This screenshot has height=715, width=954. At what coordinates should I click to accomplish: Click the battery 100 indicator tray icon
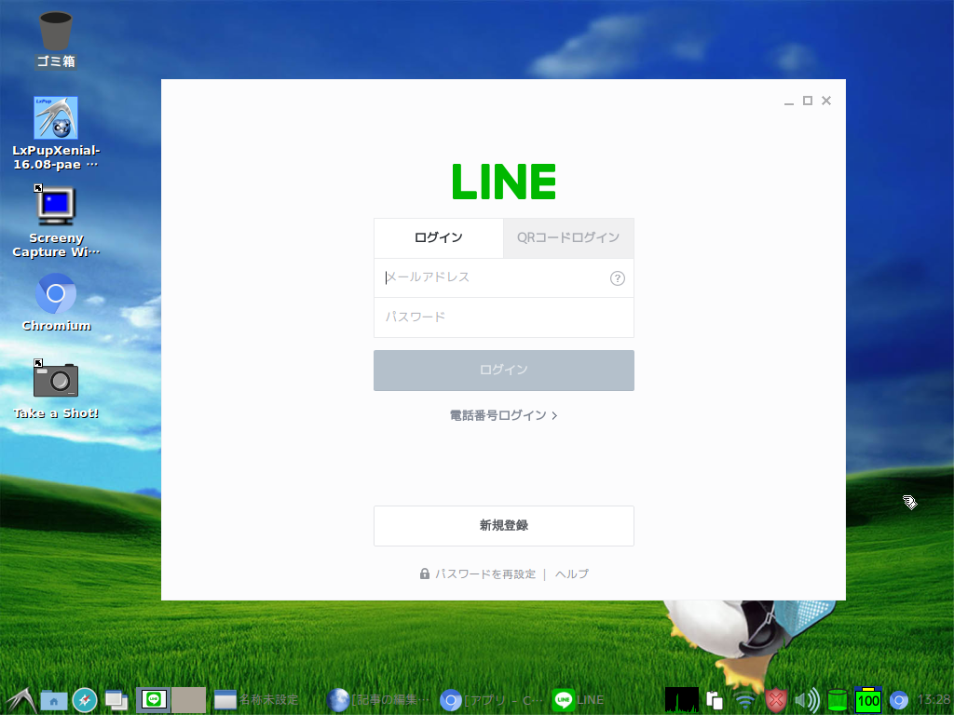click(x=868, y=700)
